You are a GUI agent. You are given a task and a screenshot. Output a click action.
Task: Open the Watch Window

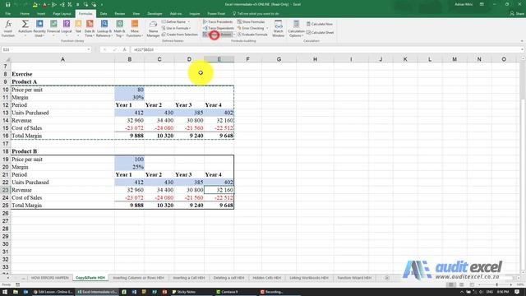tap(278, 29)
